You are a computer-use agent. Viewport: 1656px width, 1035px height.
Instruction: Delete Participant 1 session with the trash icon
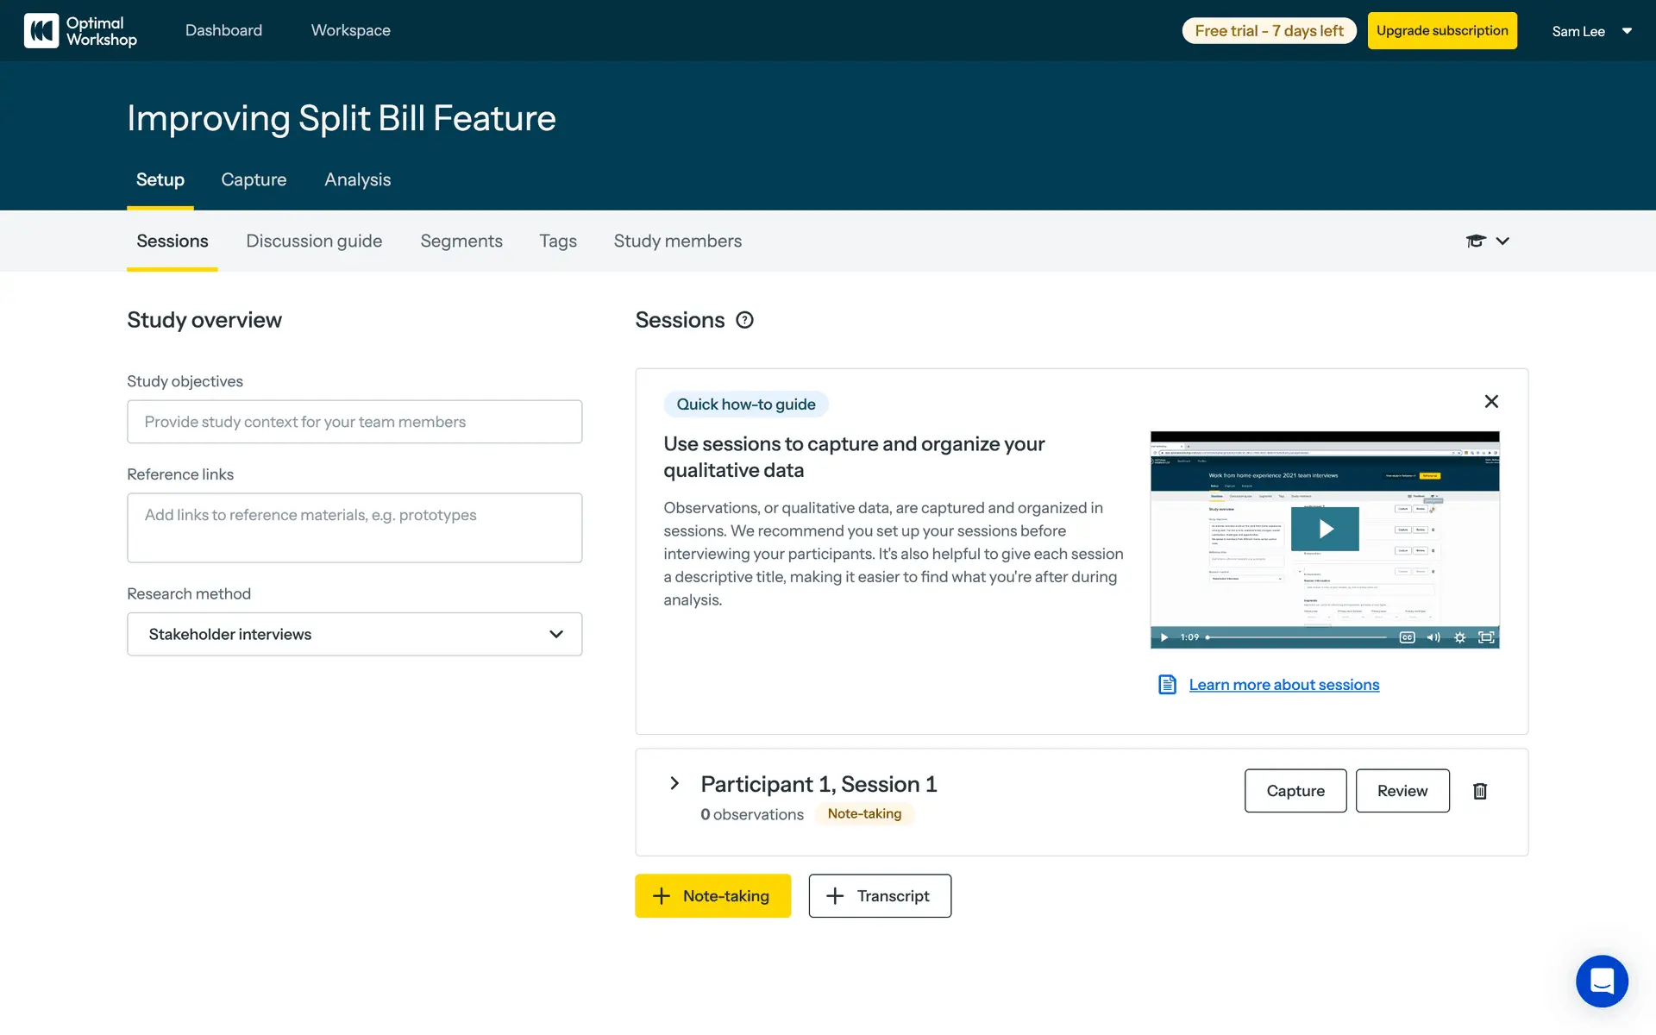[1480, 791]
